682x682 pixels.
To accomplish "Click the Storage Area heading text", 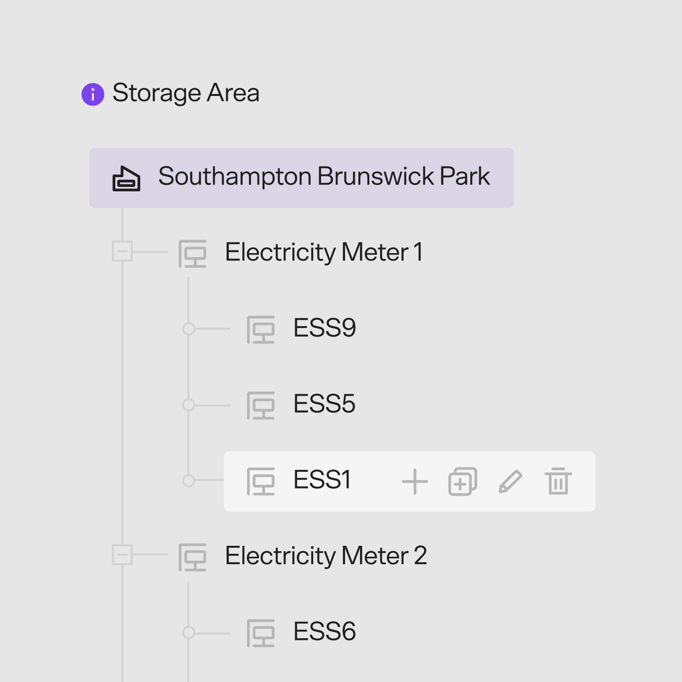I will 186,93.
